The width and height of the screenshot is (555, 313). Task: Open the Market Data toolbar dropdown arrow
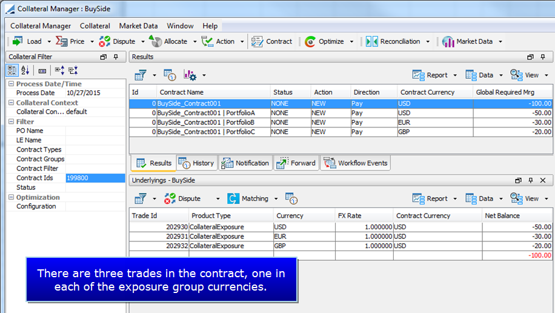(500, 41)
